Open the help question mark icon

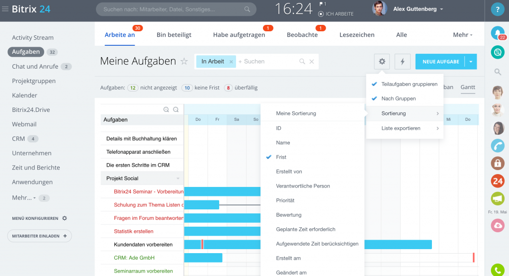tap(497, 9)
